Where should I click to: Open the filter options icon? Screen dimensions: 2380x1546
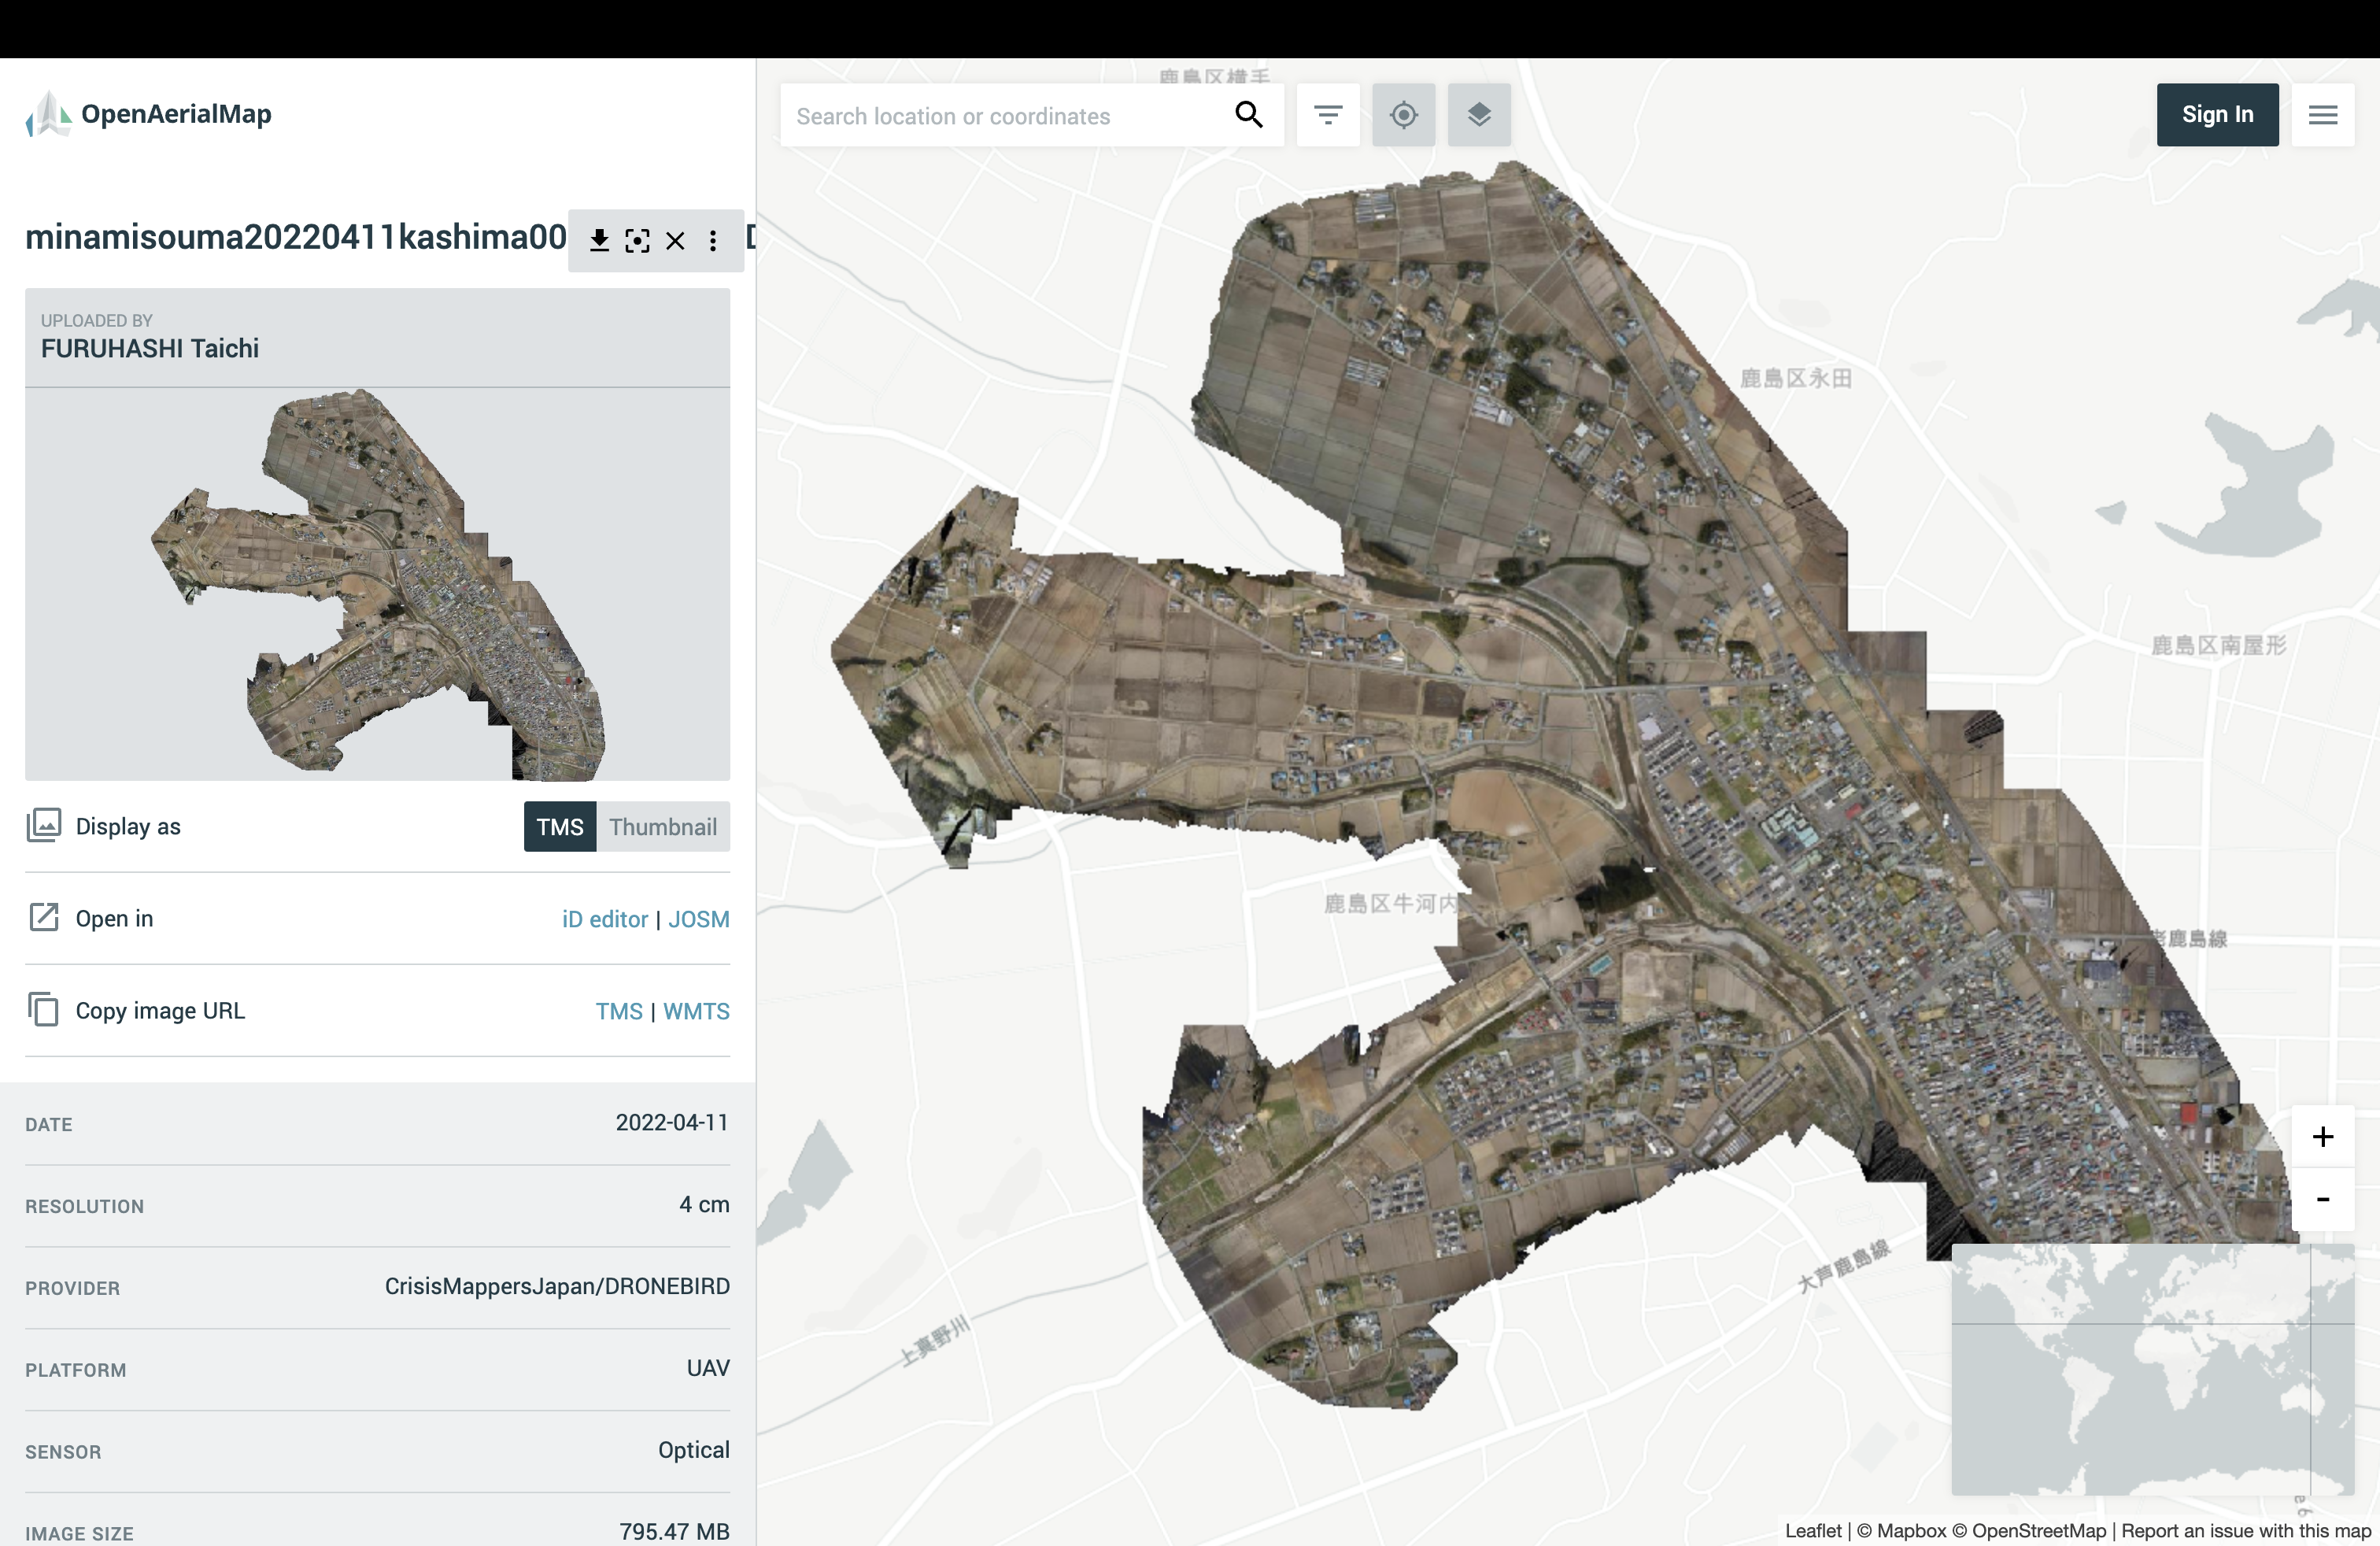click(1328, 115)
